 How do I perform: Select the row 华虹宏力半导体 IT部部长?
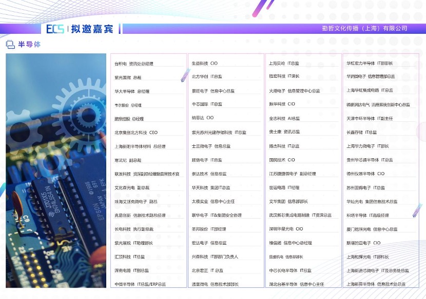(x=370, y=63)
